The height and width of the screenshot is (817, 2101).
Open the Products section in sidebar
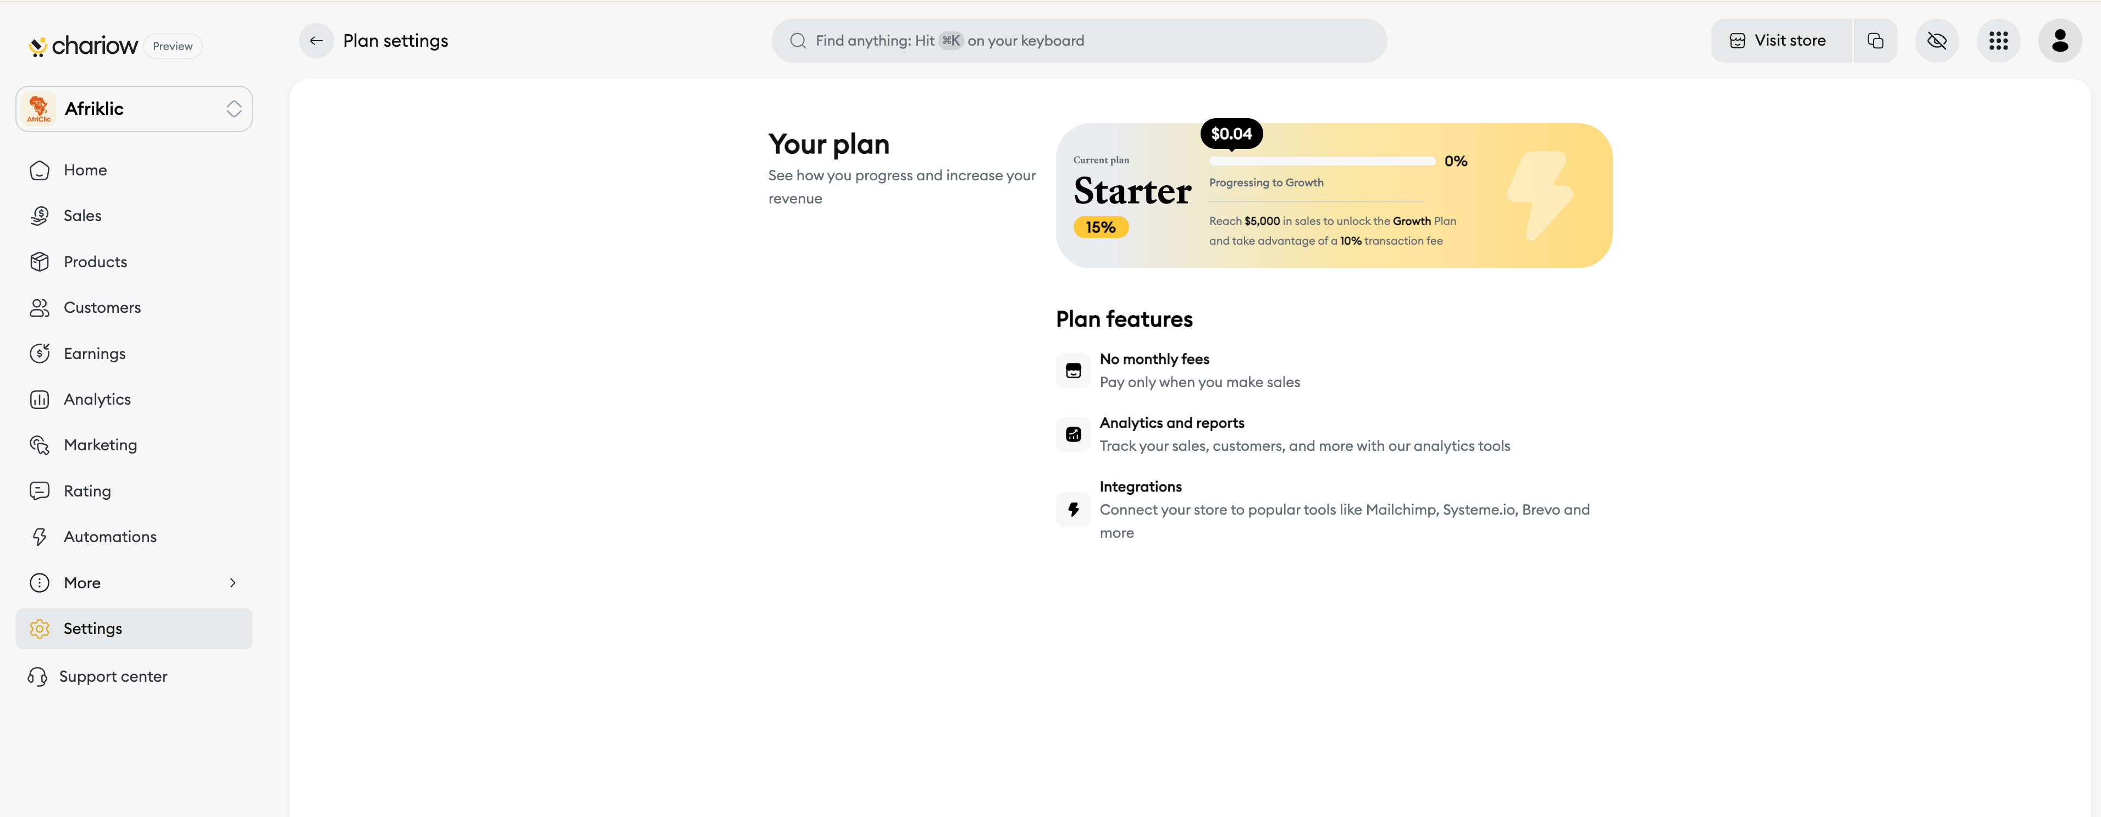[95, 262]
